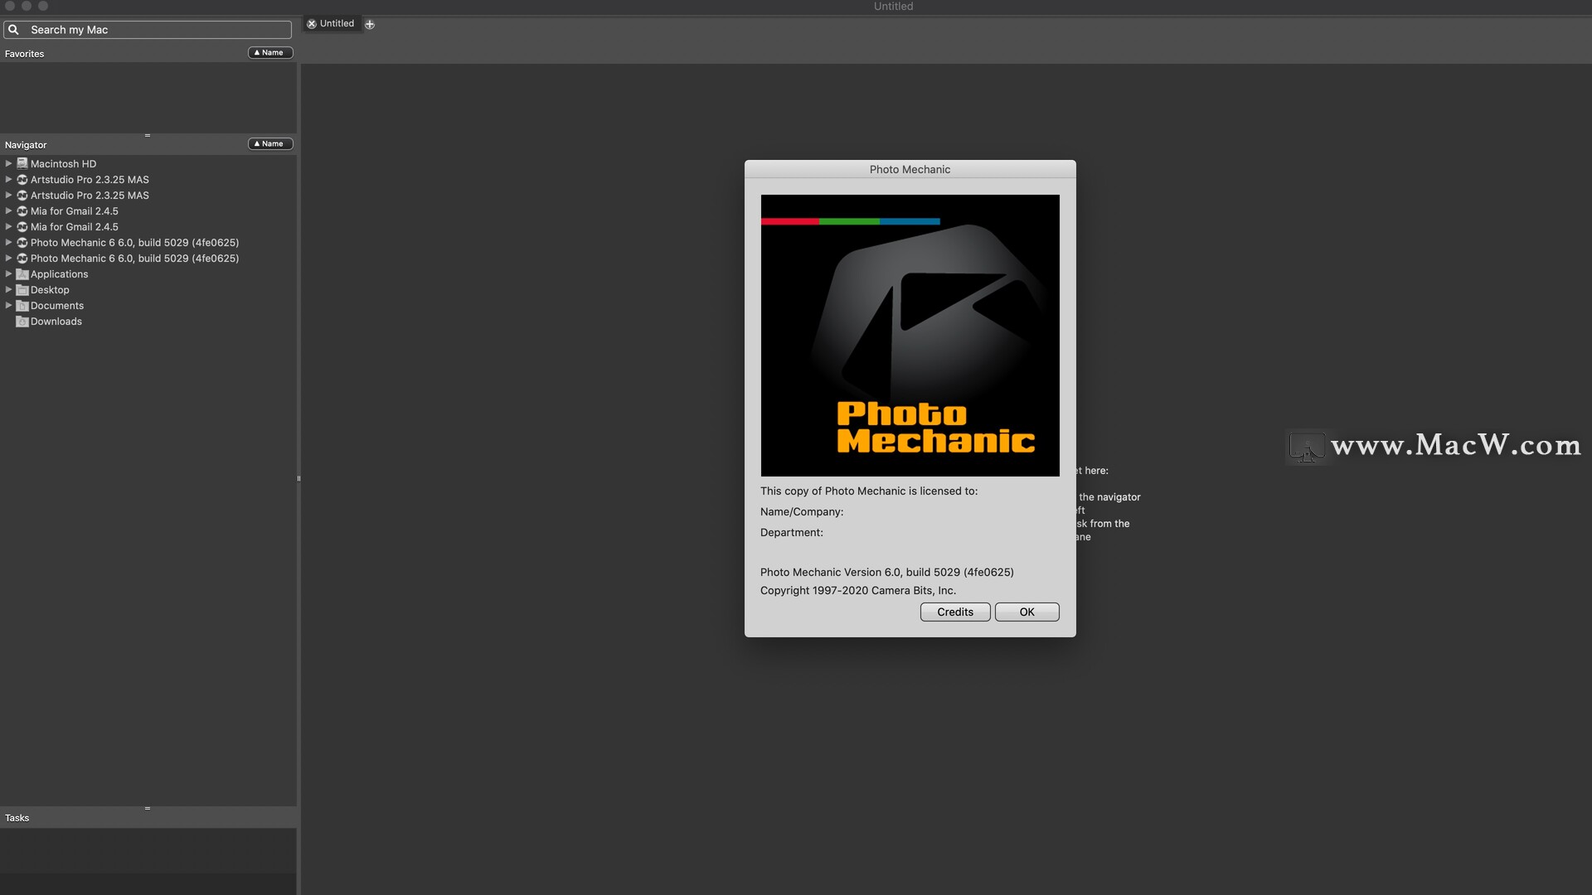
Task: Click OK to dismiss the About dialog
Action: [x=1027, y=612]
